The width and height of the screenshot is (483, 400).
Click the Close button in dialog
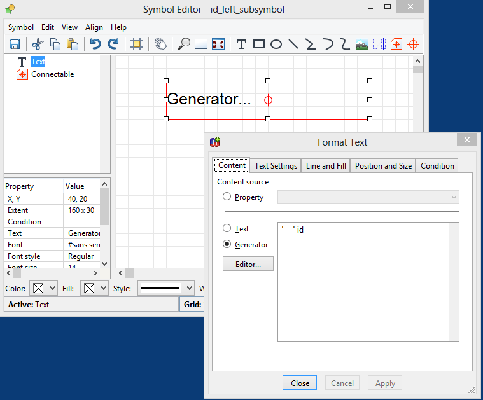[300, 383]
